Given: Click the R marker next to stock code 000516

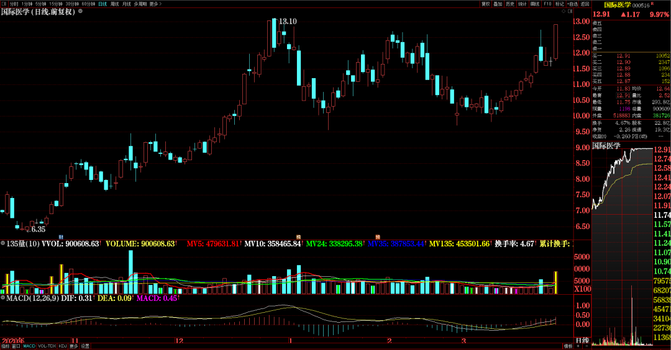Looking at the screenshot, I should pyautogui.click(x=652, y=4).
